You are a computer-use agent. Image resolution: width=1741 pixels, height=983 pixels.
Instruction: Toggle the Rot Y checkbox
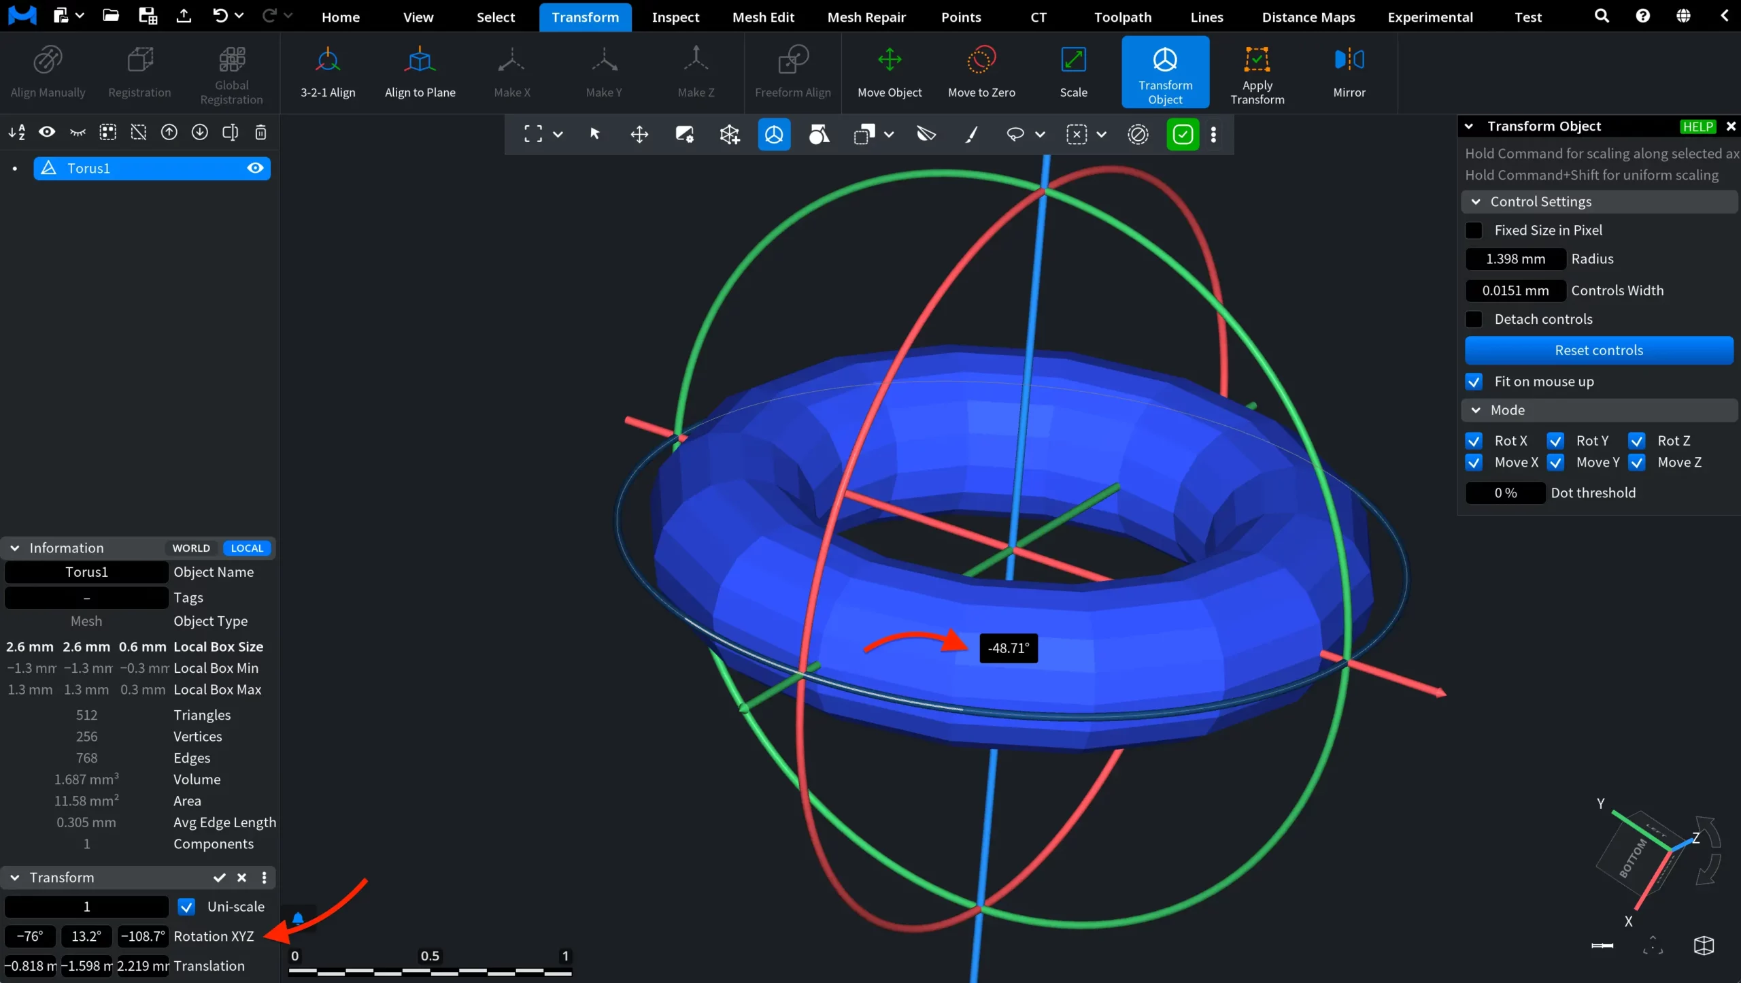tap(1555, 441)
